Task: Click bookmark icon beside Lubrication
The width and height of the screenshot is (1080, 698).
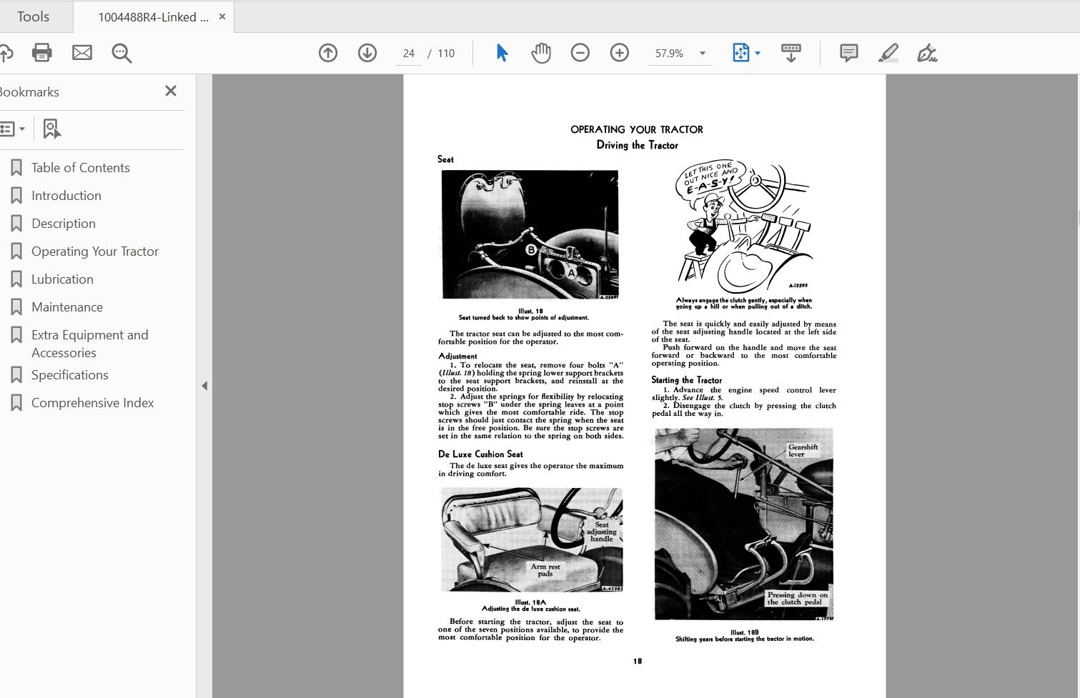Action: tap(16, 279)
